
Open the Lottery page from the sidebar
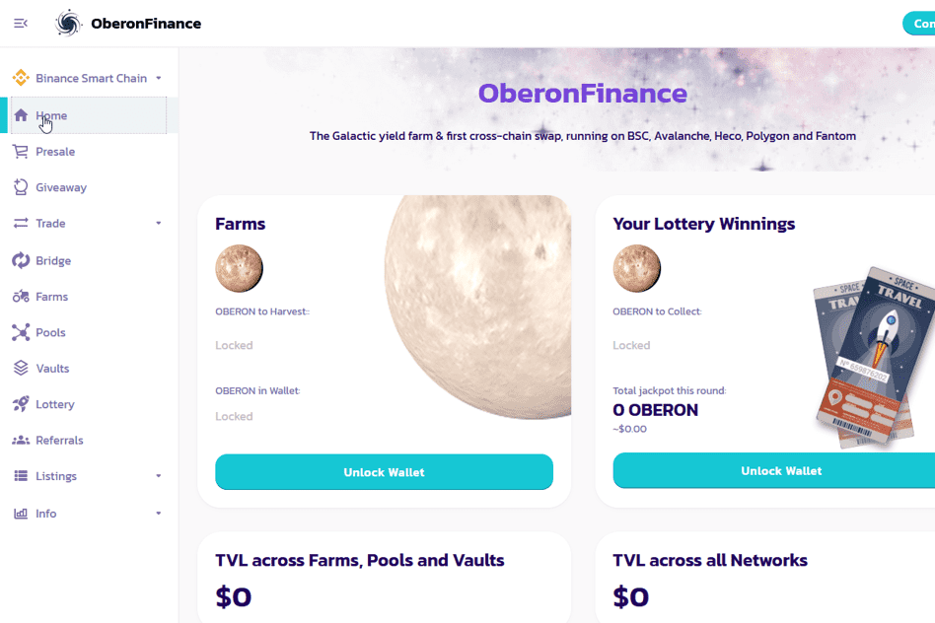(57, 404)
